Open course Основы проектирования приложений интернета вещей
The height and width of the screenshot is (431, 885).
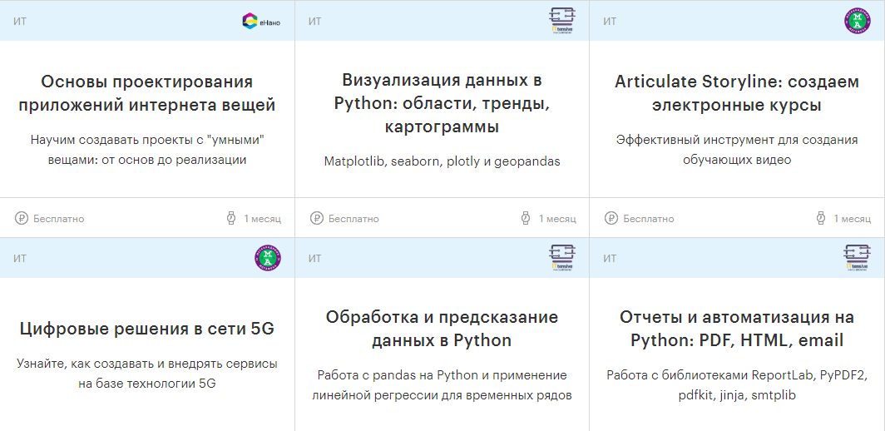[147, 93]
